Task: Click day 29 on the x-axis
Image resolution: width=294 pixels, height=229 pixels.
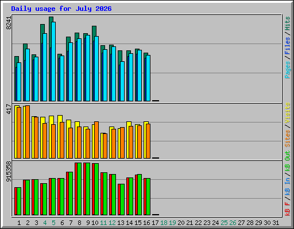Action: pos(258,223)
